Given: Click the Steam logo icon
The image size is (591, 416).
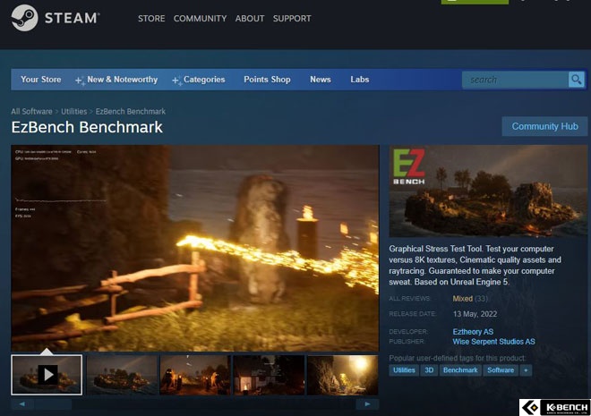Looking at the screenshot, I should click(24, 18).
